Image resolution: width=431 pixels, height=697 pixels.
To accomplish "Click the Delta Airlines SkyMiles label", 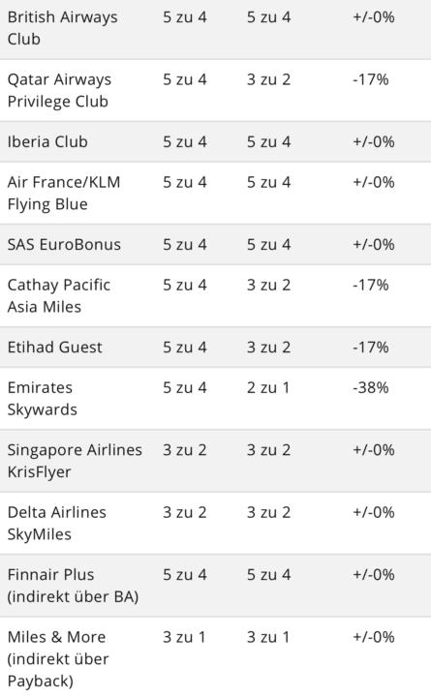I will click(x=57, y=523).
